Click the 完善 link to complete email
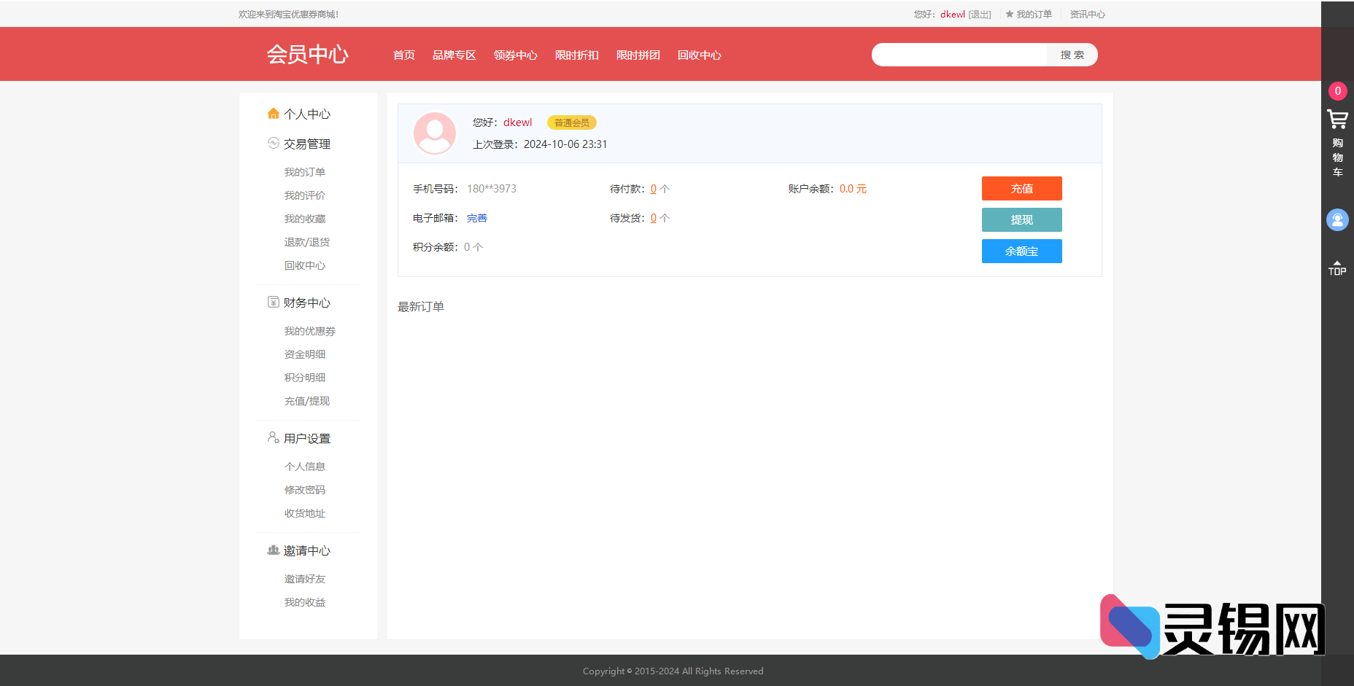The width and height of the screenshot is (1354, 686). [476, 217]
